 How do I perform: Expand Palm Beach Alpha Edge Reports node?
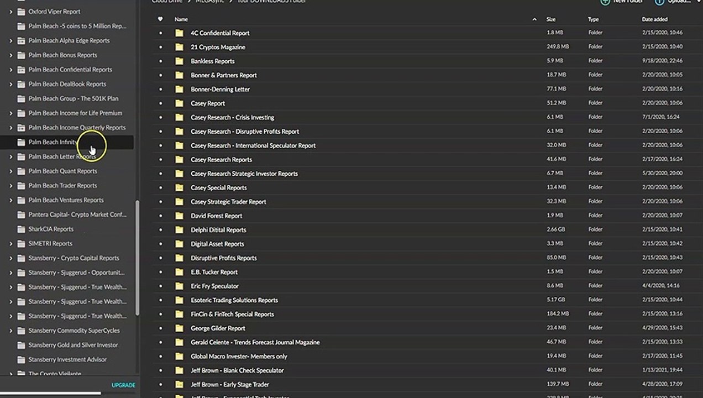11,40
